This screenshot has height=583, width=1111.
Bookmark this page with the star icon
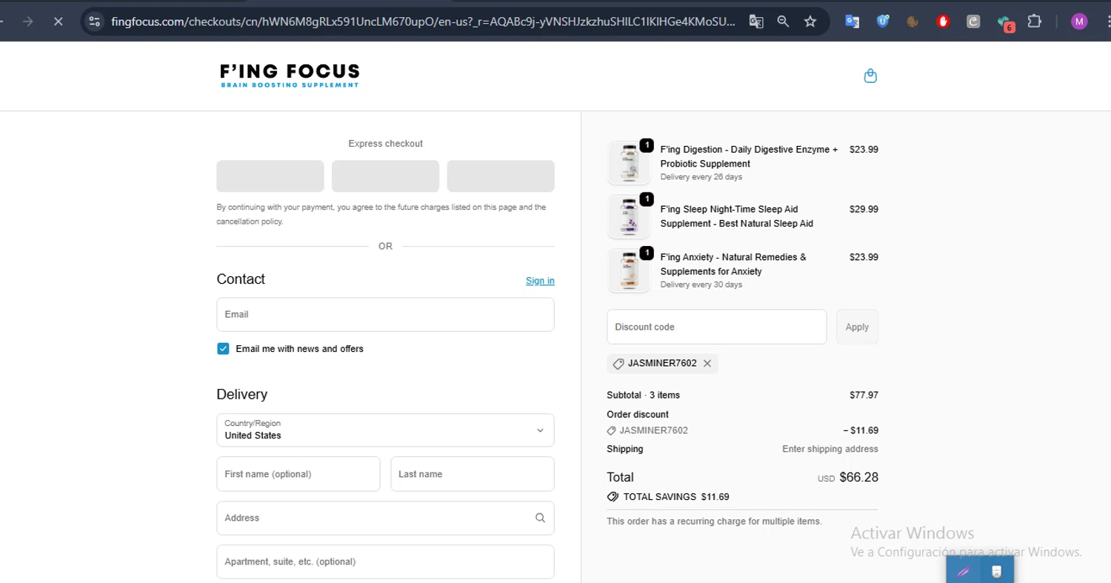(x=810, y=21)
